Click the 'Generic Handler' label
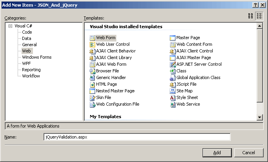The height and width of the screenshot is (162, 268). coord(111,77)
